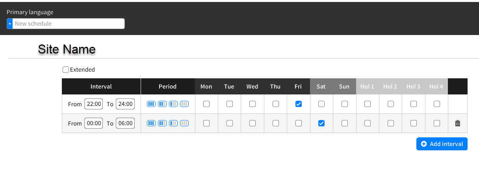This screenshot has height=170, width=479.
Task: Click the blue star icon beside New schedule
Action: (x=10, y=24)
